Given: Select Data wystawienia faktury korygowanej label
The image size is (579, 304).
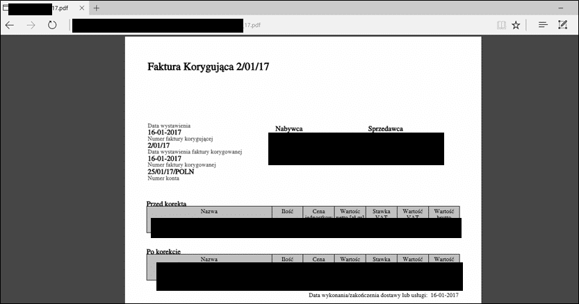Looking at the screenshot, I should [x=195, y=152].
